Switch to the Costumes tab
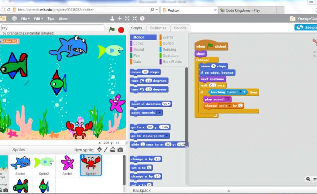317x194 pixels. tap(158, 28)
